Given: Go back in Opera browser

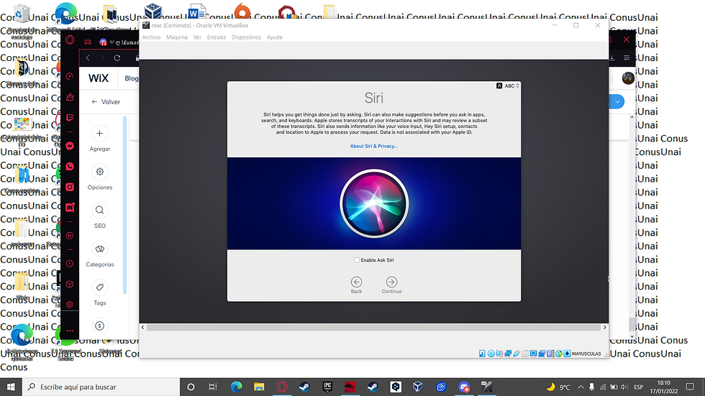Looking at the screenshot, I should click(88, 58).
